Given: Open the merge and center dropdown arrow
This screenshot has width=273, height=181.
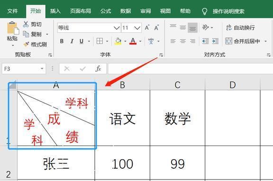Looking at the screenshot, I should 265,41.
